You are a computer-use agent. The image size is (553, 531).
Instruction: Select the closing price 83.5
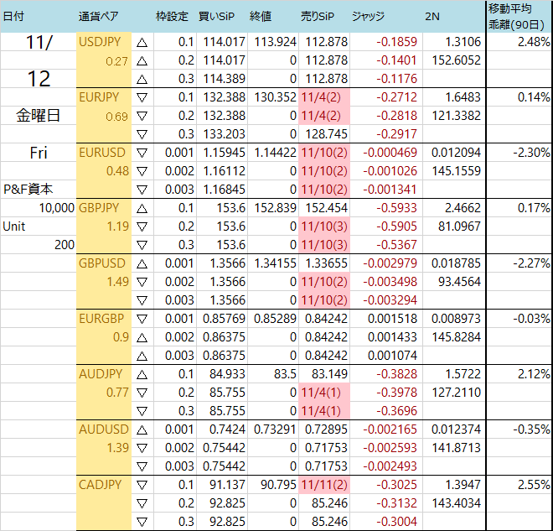[x=285, y=374]
